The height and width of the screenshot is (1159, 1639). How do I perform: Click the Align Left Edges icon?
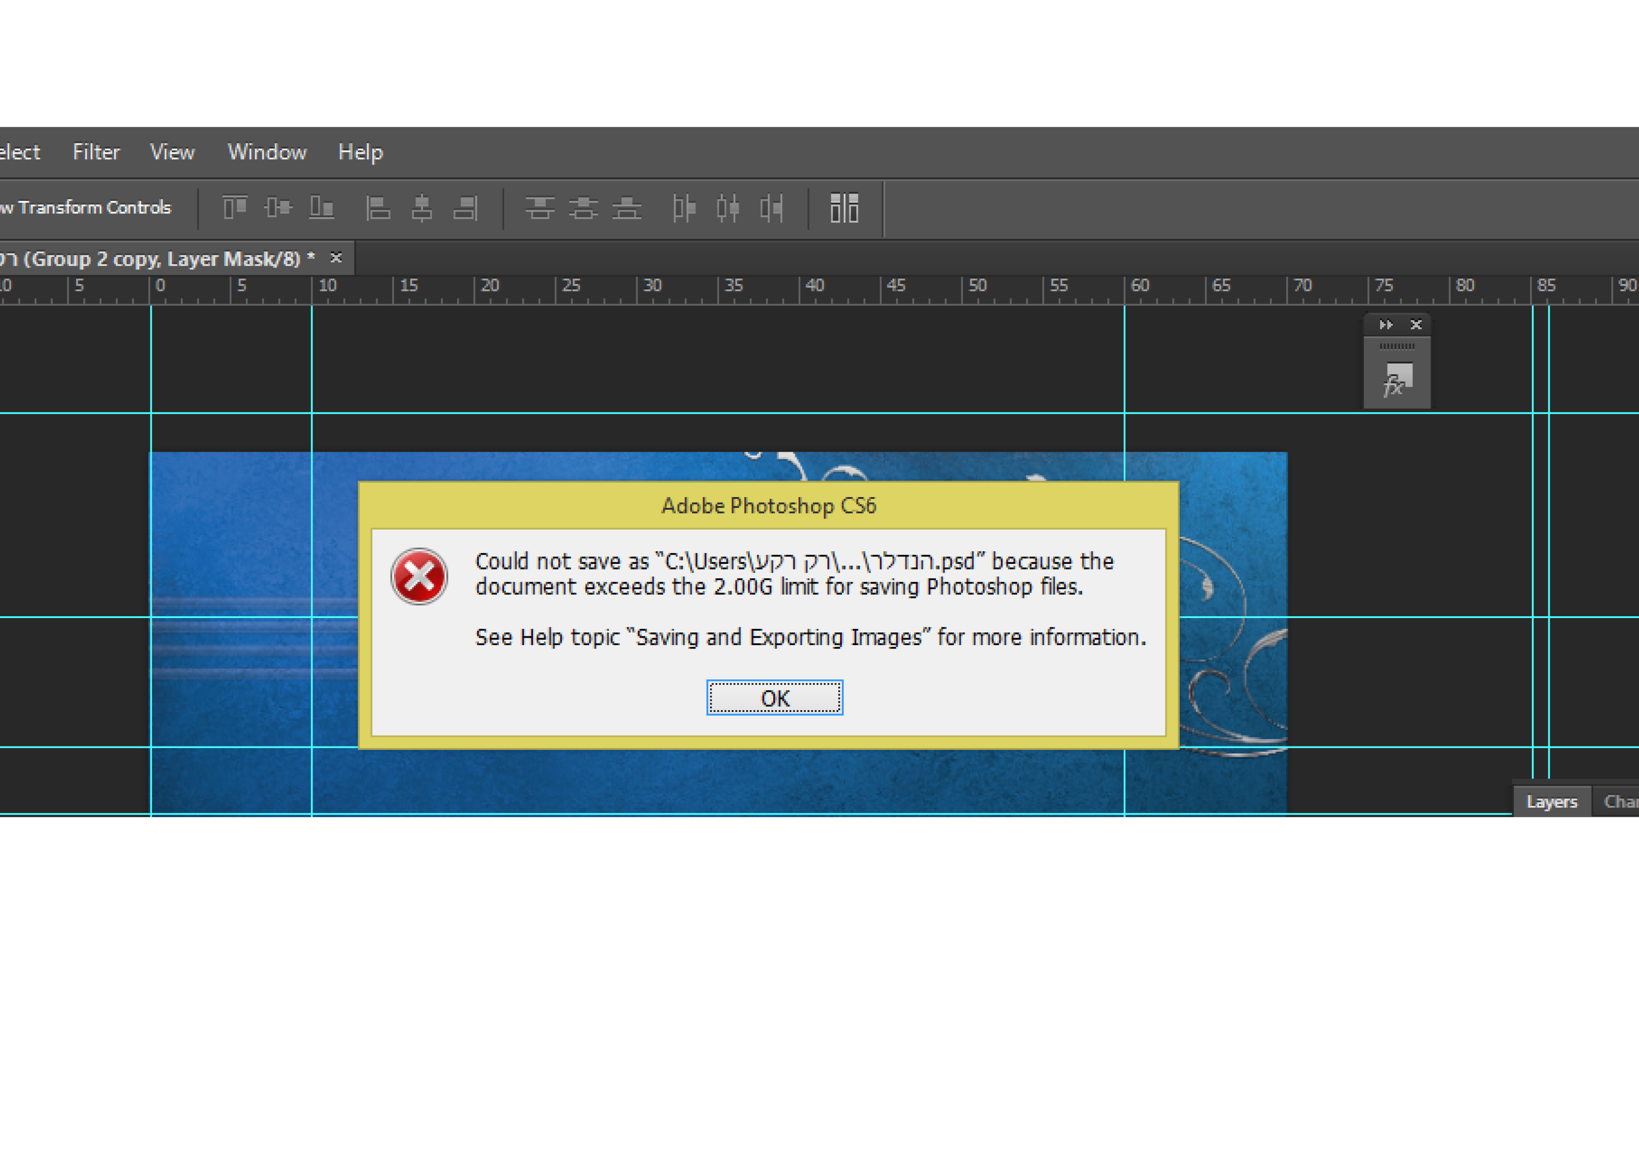[x=378, y=208]
